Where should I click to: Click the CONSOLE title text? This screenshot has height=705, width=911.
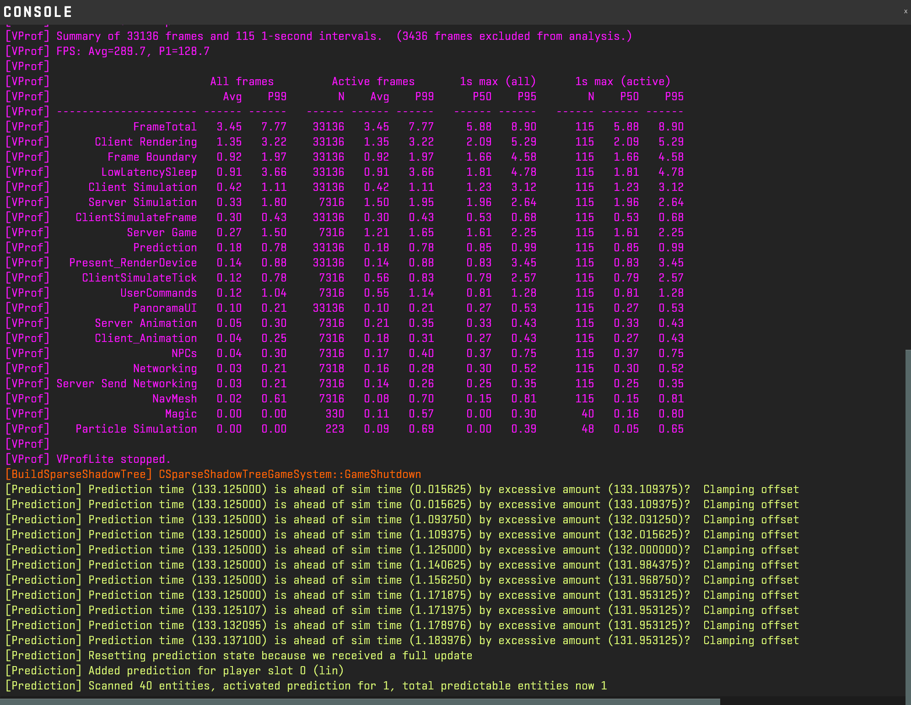coord(38,12)
